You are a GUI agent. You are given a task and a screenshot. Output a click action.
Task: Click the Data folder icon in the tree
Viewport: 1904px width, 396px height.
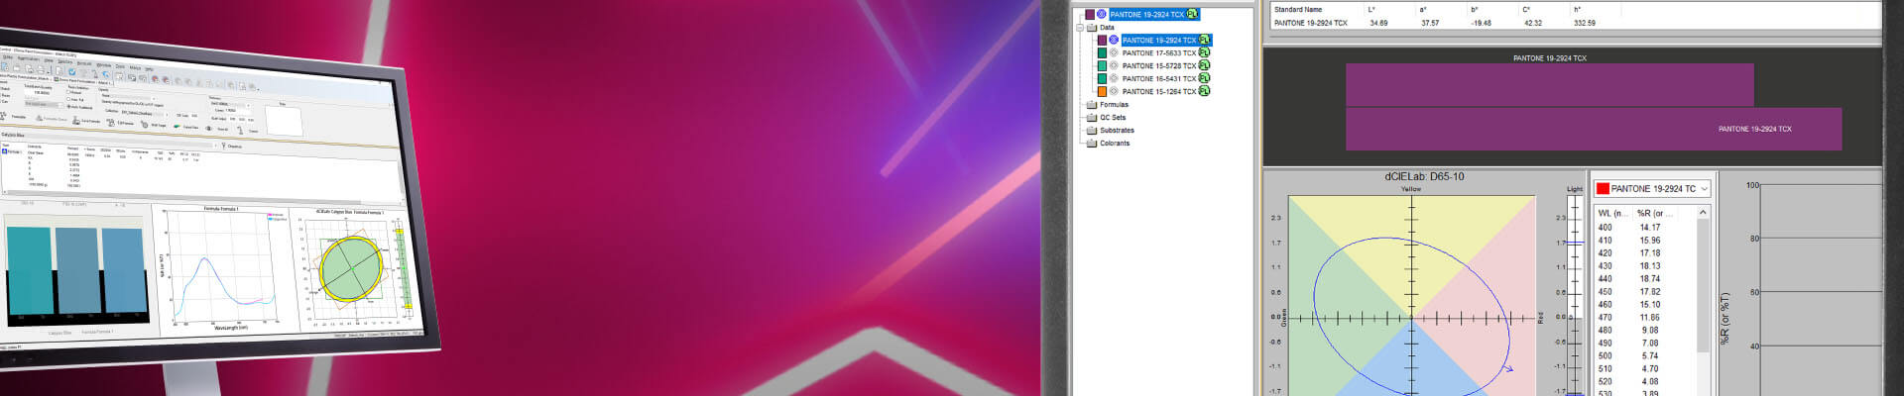coord(1092,28)
